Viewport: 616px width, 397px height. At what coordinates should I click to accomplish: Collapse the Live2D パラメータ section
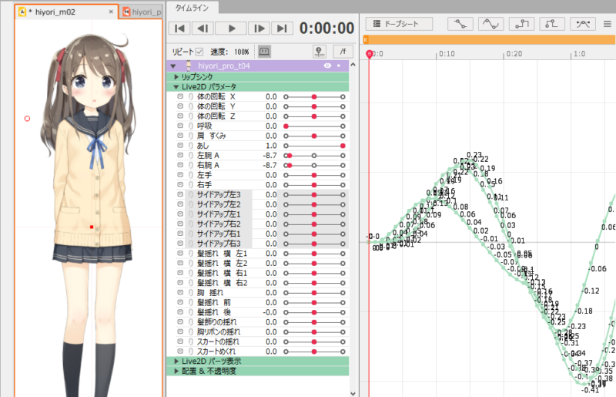click(176, 86)
